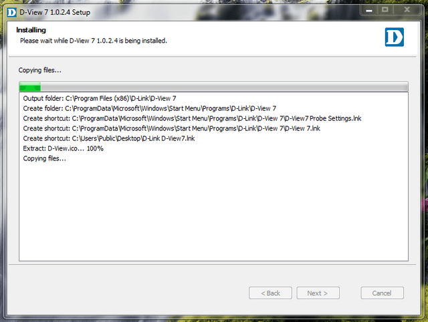Select the D-View 7.lnk shortcut log line

click(171, 128)
